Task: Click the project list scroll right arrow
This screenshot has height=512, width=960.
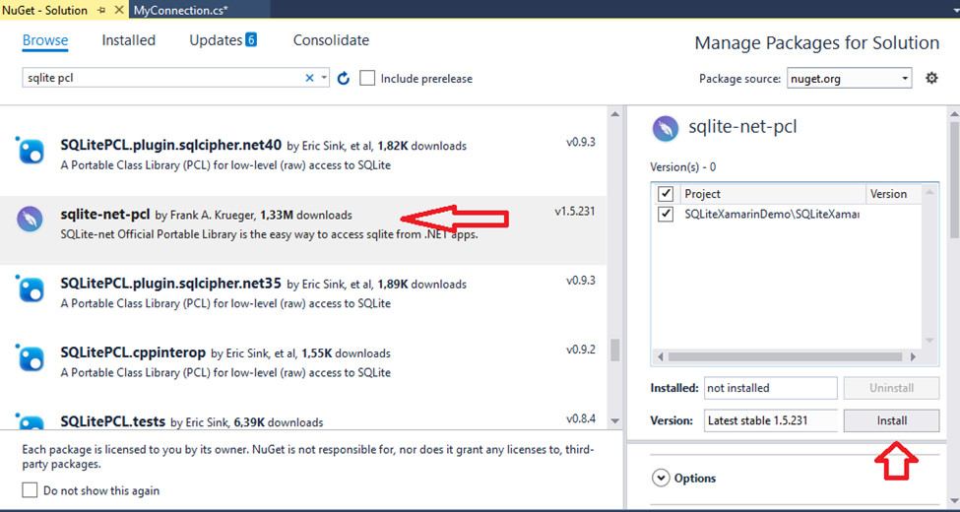Action: coord(913,356)
